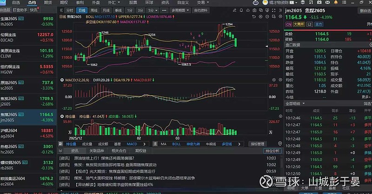Viewport: 372px width, 194px height.
Task: Toggle the 牛熊线 indicator
Action: (211, 144)
